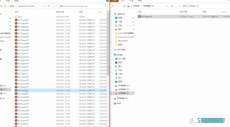The width and height of the screenshot is (230, 127).
Task: Open 文档 under Quick access in right sidebar
Action: click(120, 25)
